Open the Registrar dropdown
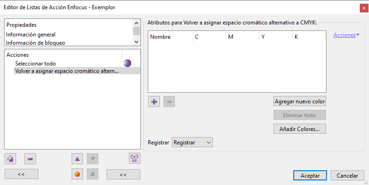 pos(192,143)
